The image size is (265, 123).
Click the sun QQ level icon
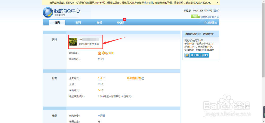(x=103, y=53)
